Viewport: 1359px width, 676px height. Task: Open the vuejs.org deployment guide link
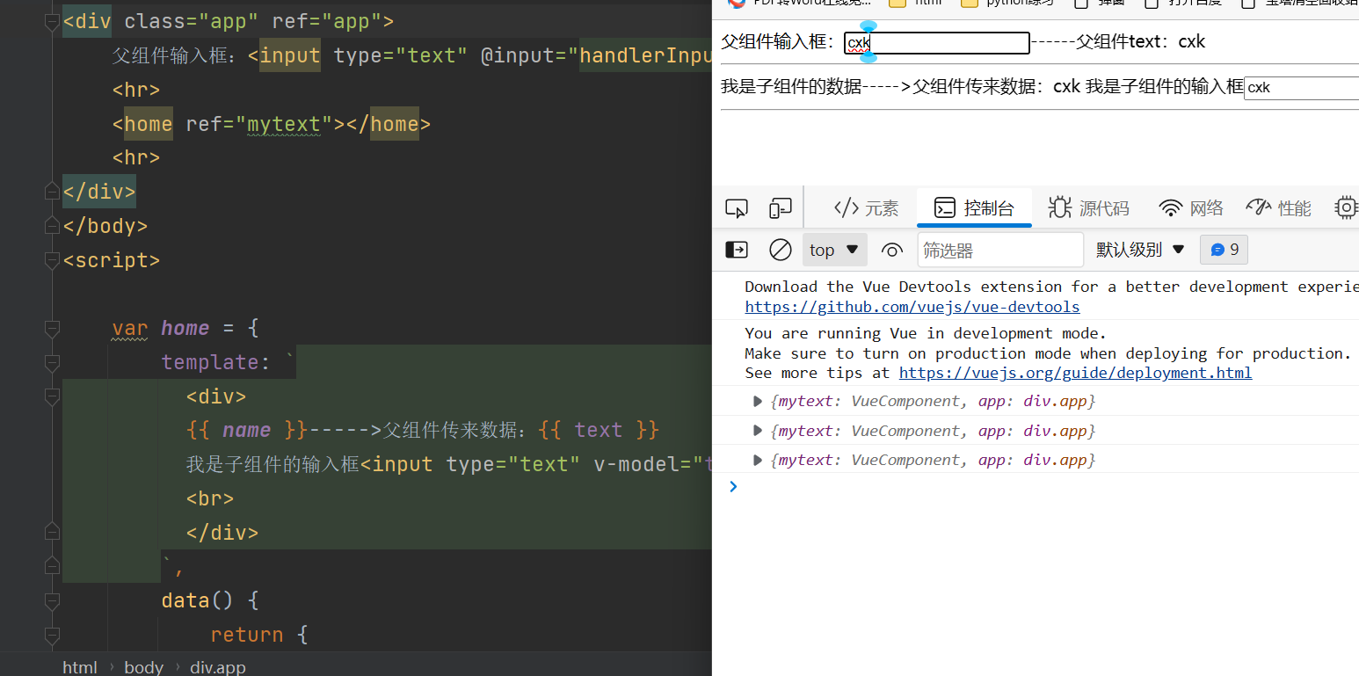[1075, 373]
